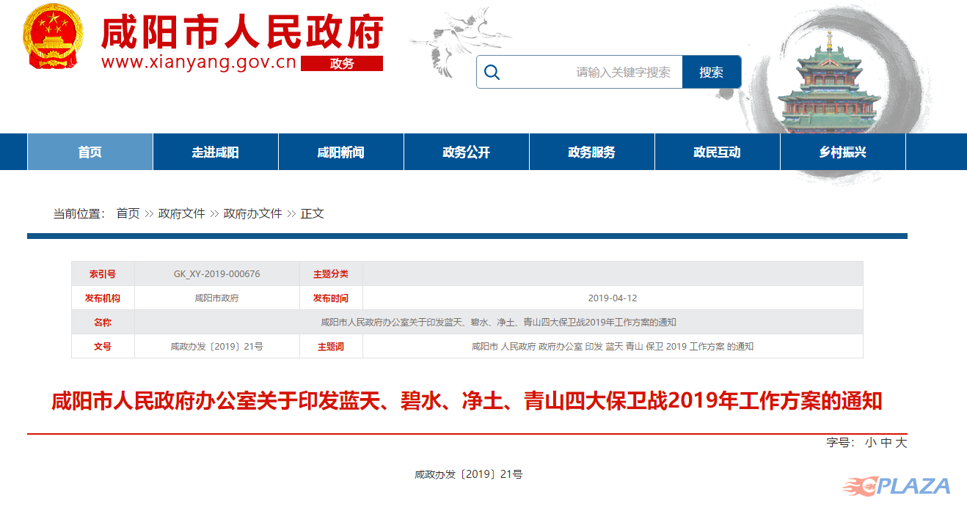Click the 搜索 search button
The height and width of the screenshot is (508, 967).
(712, 71)
